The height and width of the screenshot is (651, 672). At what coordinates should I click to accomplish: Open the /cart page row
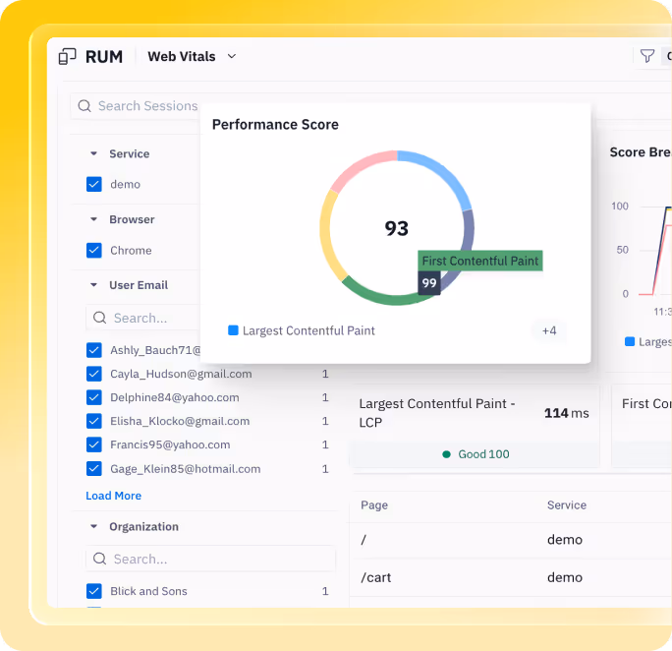[510, 577]
